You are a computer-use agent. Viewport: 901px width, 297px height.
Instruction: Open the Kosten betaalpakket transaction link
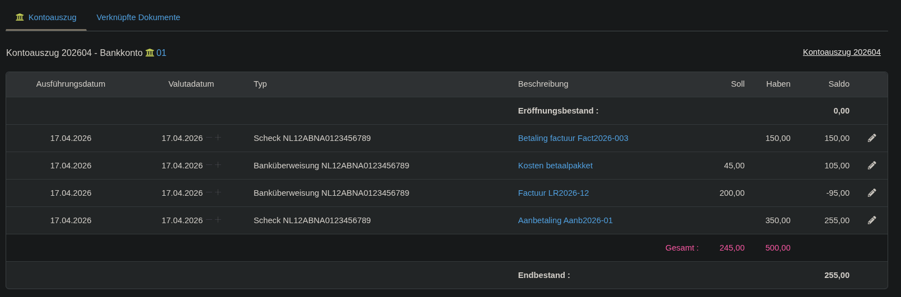tap(555, 166)
